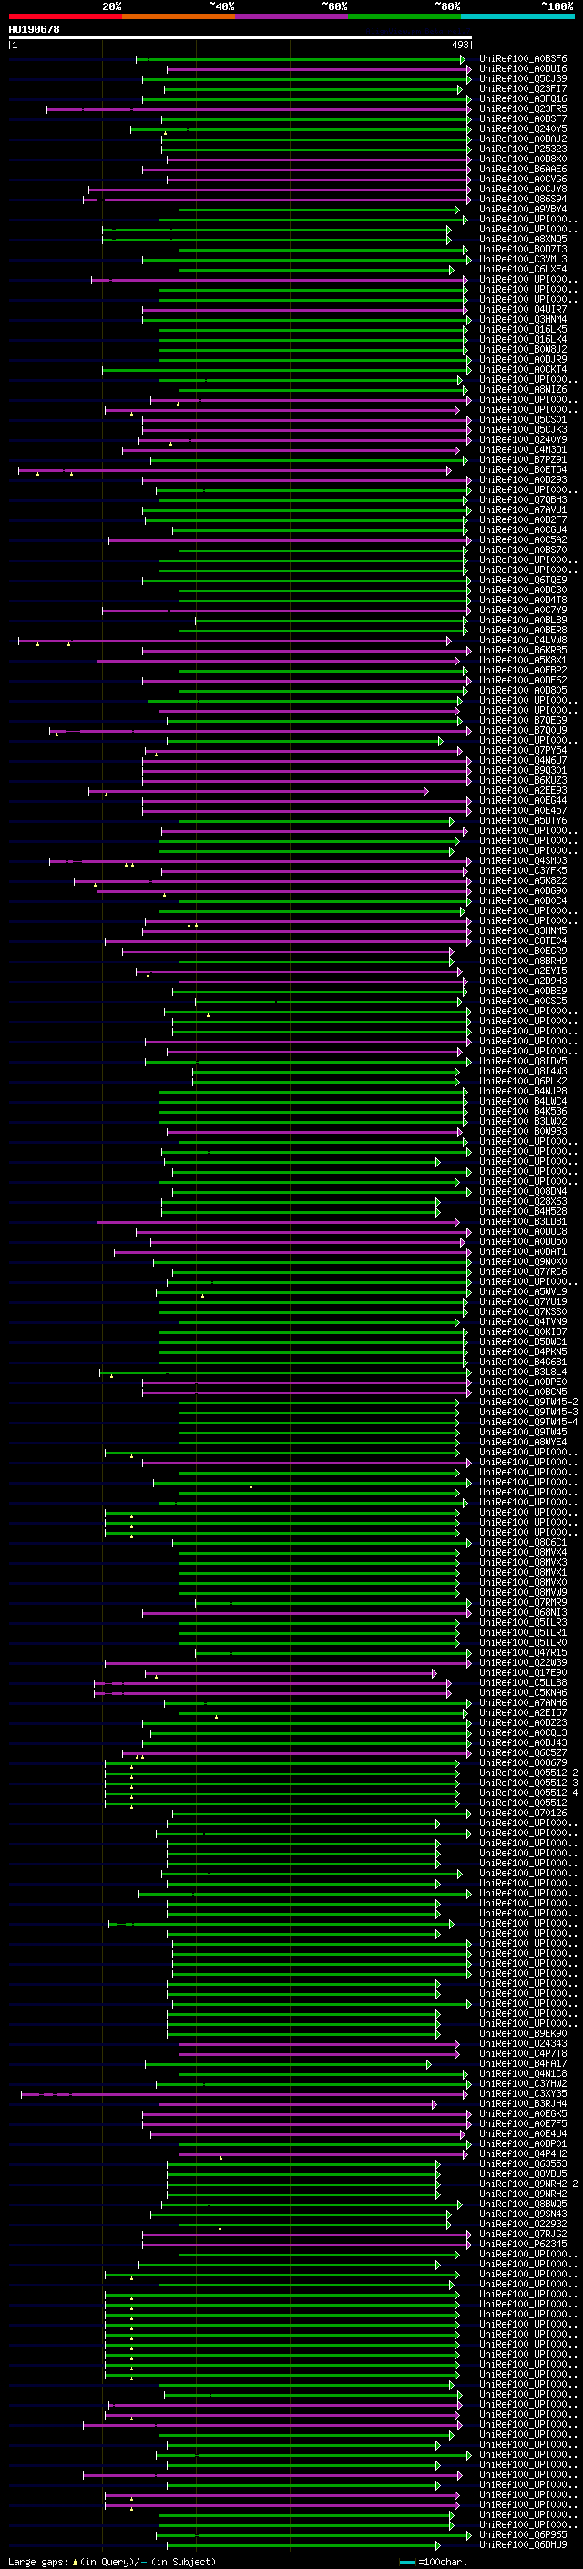
Task: Select the UniRef100_P25323 label
Action: (x=523, y=149)
